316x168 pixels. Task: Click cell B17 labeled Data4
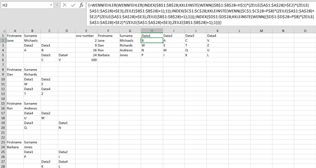32,113
